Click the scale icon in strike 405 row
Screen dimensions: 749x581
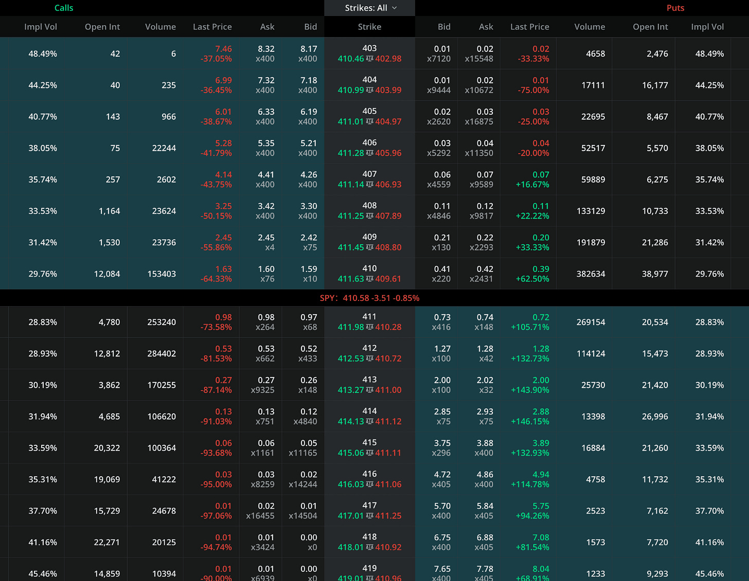tap(369, 121)
